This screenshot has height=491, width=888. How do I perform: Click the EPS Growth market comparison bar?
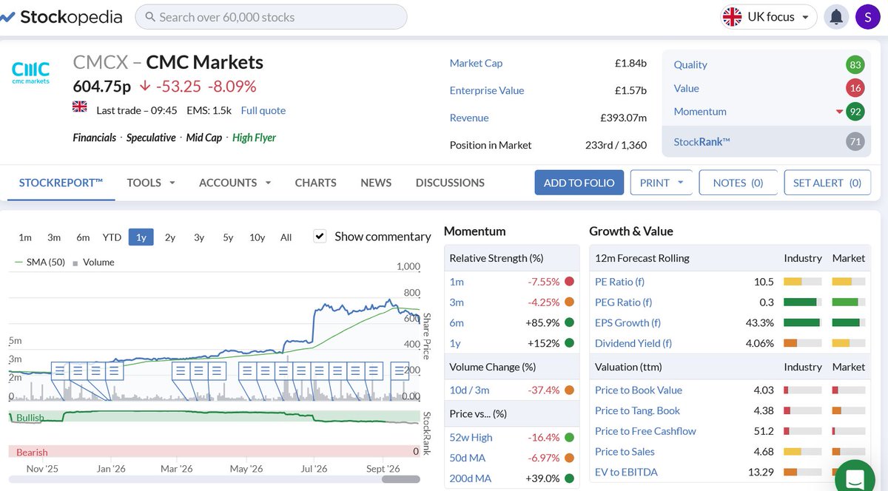click(850, 322)
